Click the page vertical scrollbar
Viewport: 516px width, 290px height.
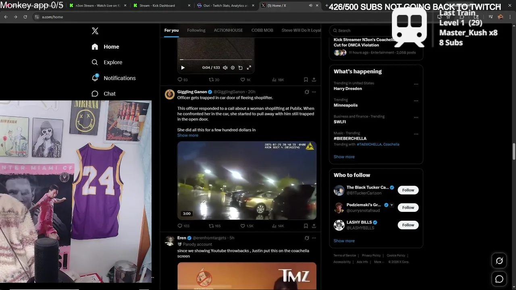coord(514,151)
